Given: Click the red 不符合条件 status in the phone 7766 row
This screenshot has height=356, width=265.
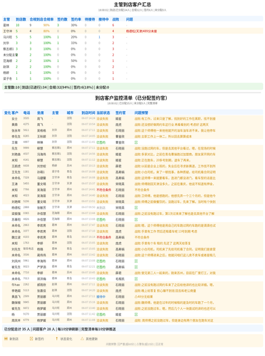Looking at the screenshot, I should [x=104, y=190].
